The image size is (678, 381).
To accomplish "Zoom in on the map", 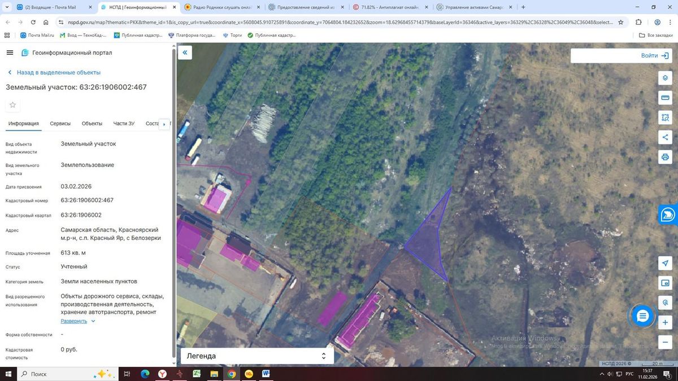I will [x=665, y=322].
